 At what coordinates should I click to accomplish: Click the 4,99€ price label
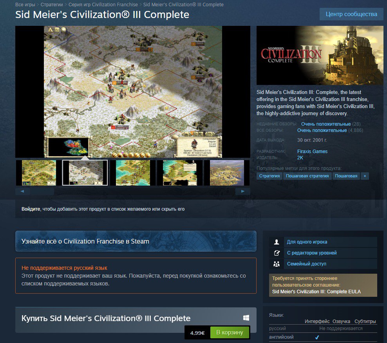point(197,333)
